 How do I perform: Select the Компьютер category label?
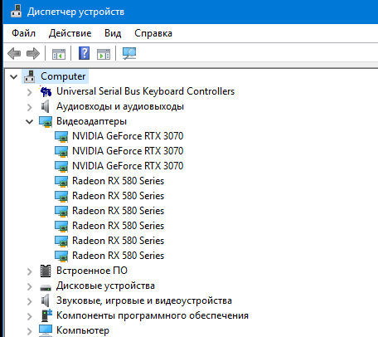[x=83, y=330]
